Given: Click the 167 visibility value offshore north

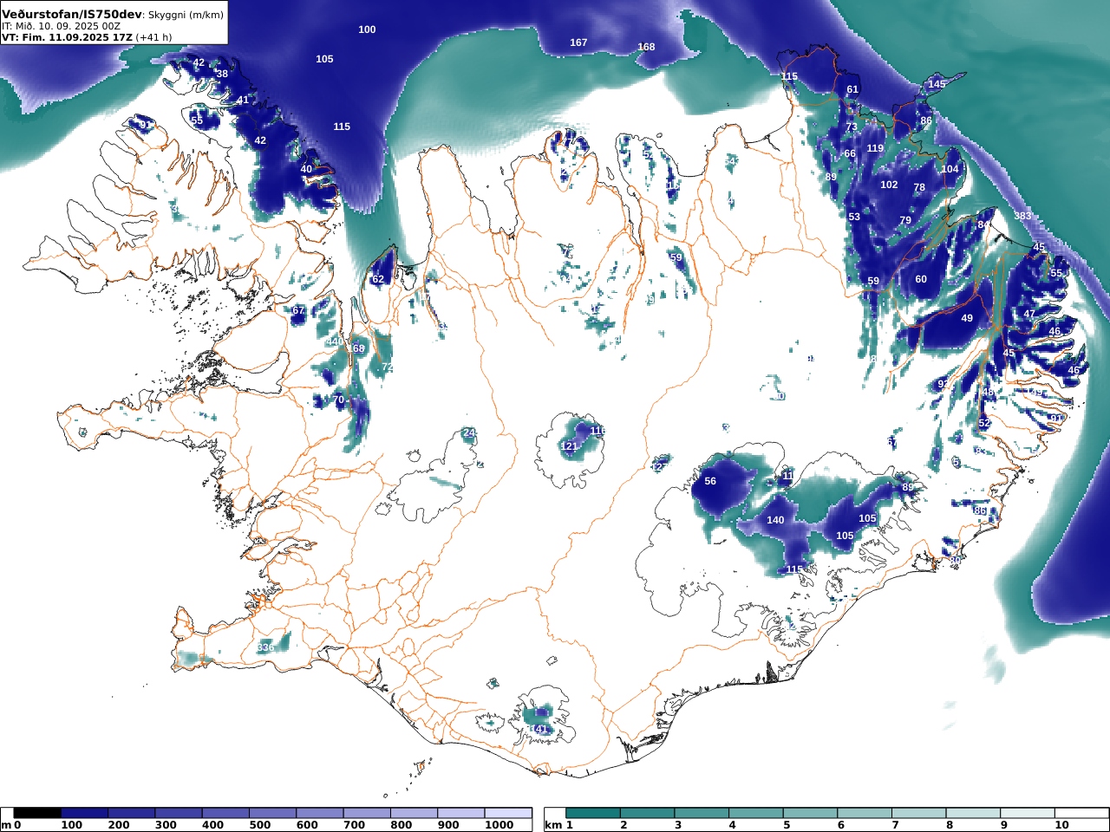Looking at the screenshot, I should point(578,42).
